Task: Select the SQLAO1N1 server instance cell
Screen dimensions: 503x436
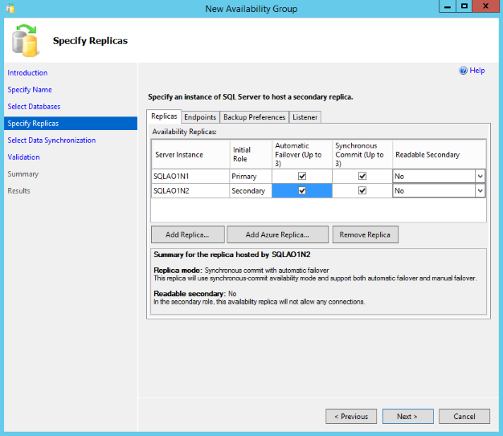Action: [x=190, y=177]
